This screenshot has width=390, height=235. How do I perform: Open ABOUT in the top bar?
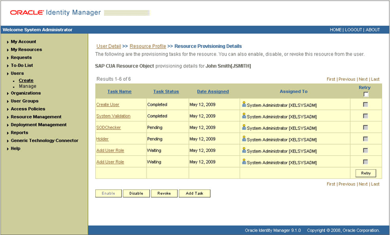point(373,30)
